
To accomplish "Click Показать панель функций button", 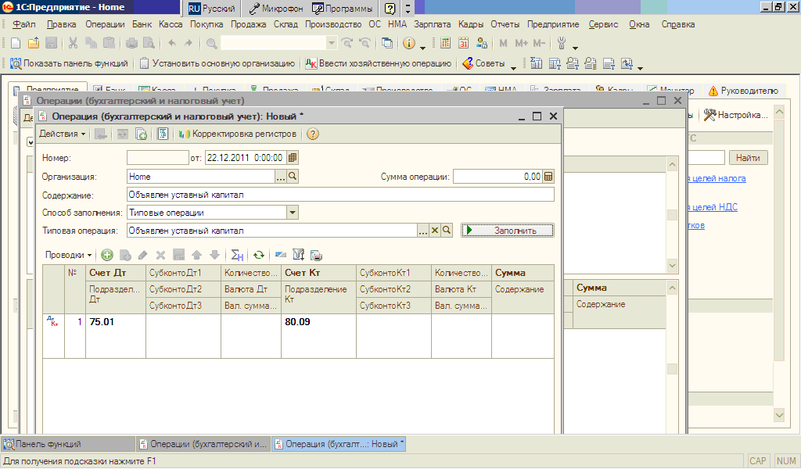I will (x=69, y=63).
